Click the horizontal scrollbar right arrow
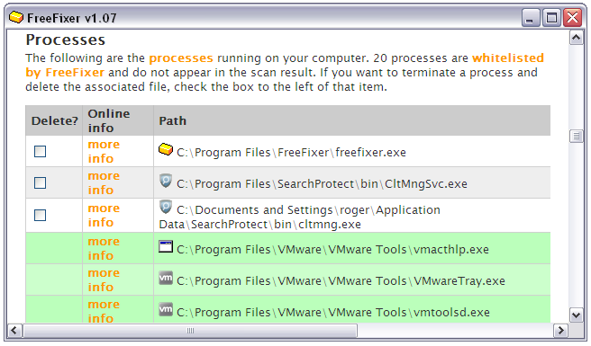Viewport: 591px width, 346px height. point(561,331)
